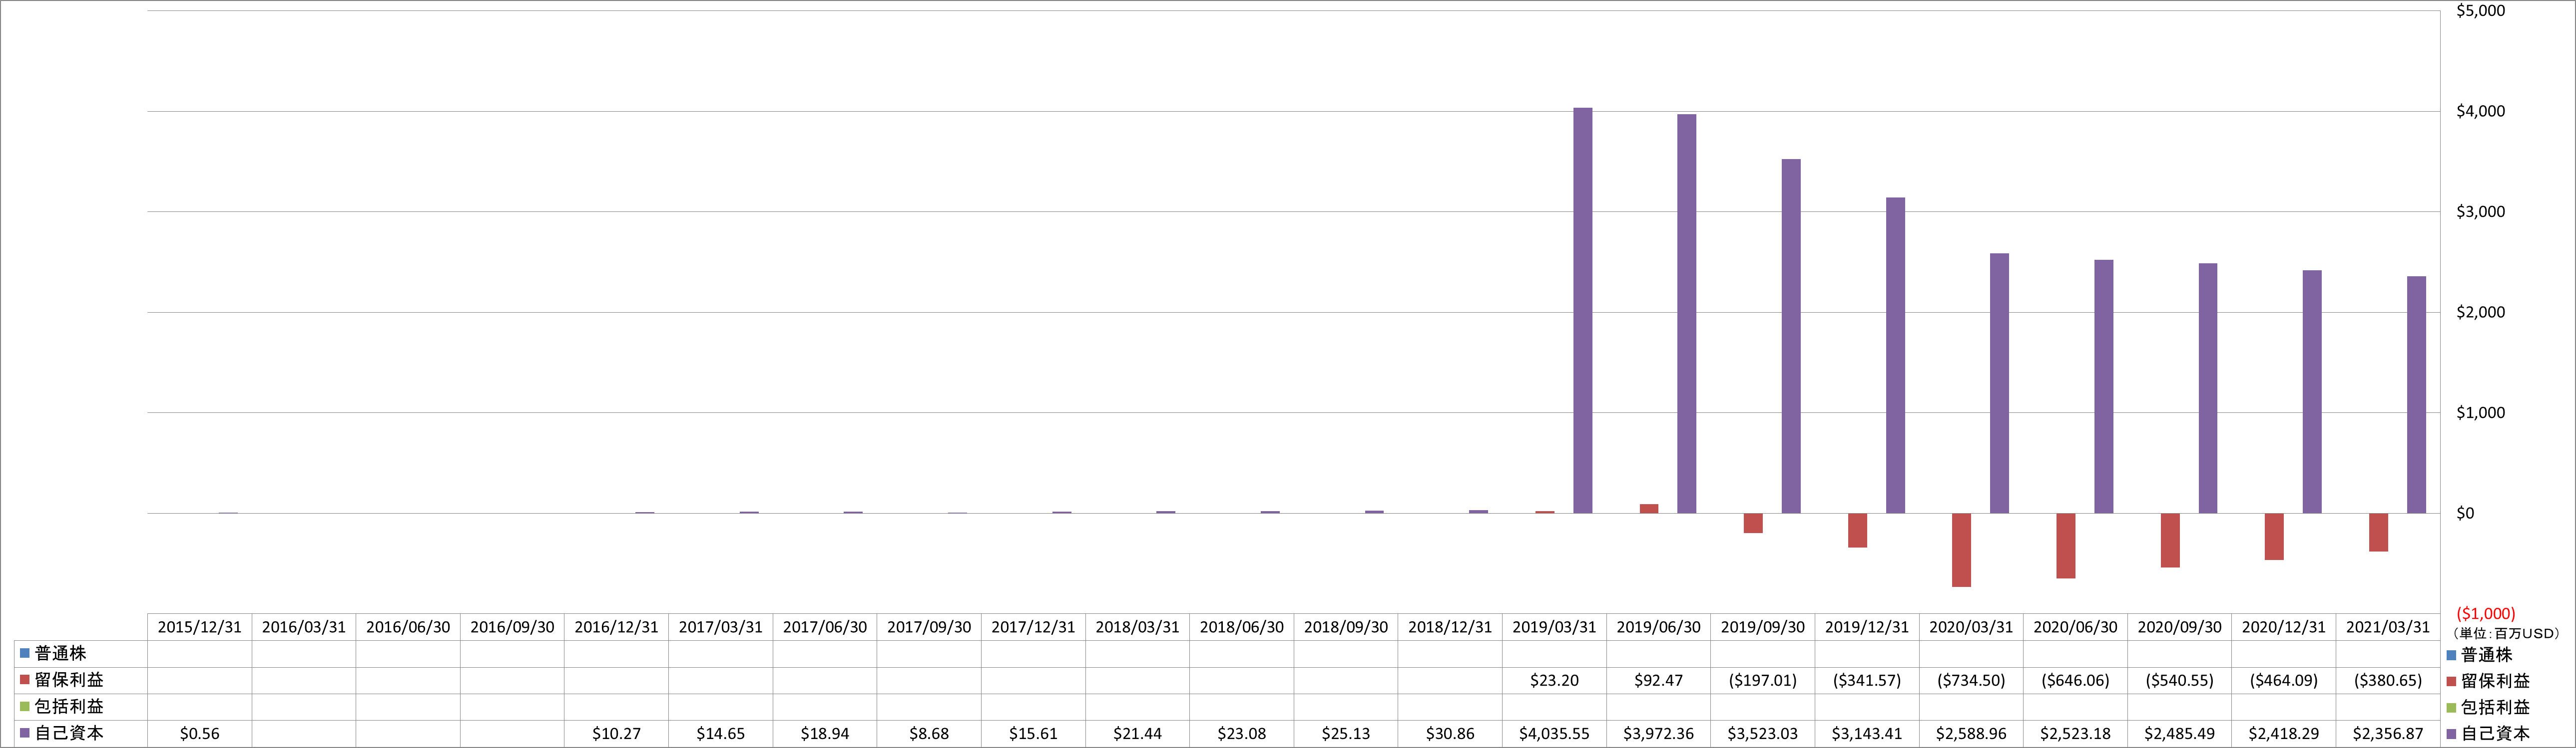Select the 普通株 label in the table row header
The width and height of the screenshot is (2576, 748).
[61, 653]
